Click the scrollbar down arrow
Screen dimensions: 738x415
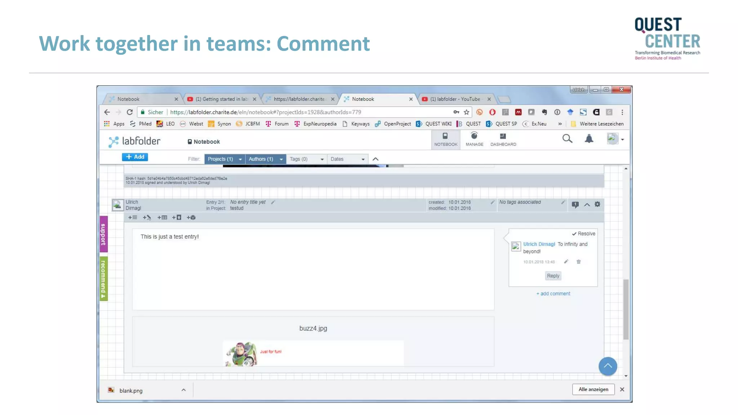click(626, 376)
